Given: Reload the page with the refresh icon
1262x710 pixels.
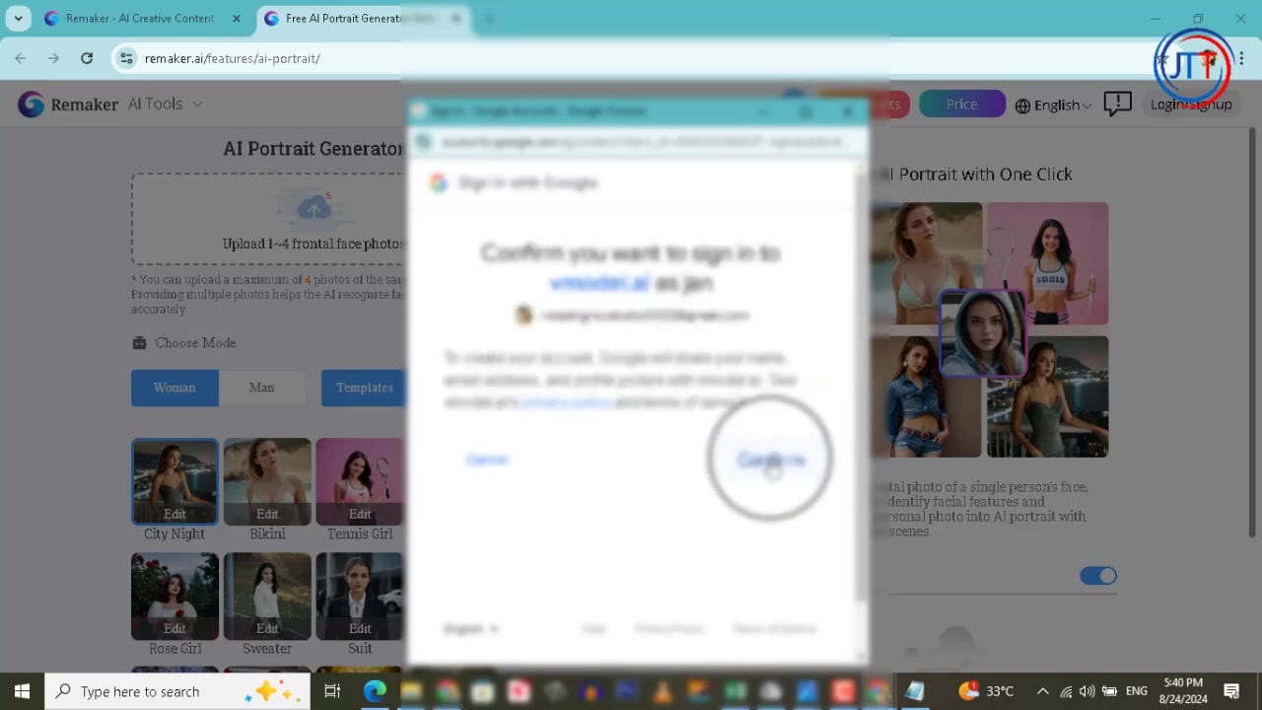Looking at the screenshot, I should pyautogui.click(x=87, y=58).
